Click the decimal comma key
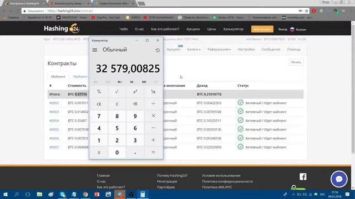The image size is (355, 199). click(135, 153)
